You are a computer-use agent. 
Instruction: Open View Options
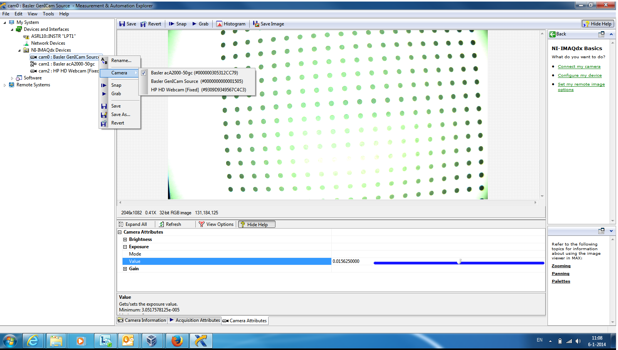pos(216,224)
